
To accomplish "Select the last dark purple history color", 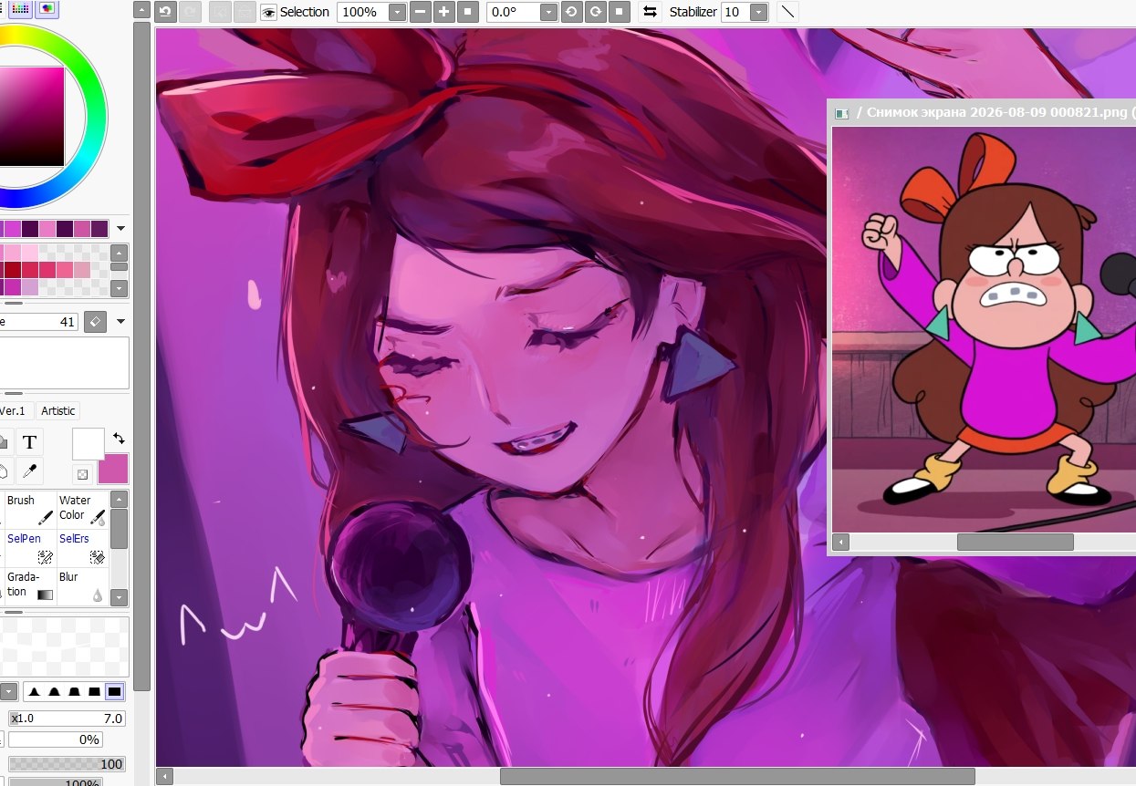I will [99, 229].
